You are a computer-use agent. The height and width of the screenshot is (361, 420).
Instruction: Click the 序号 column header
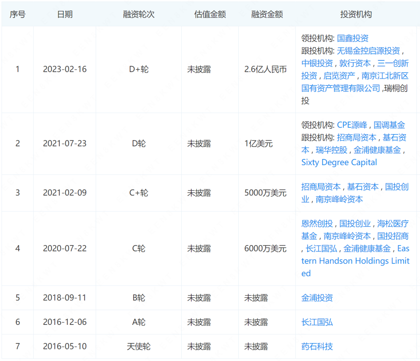click(x=17, y=14)
